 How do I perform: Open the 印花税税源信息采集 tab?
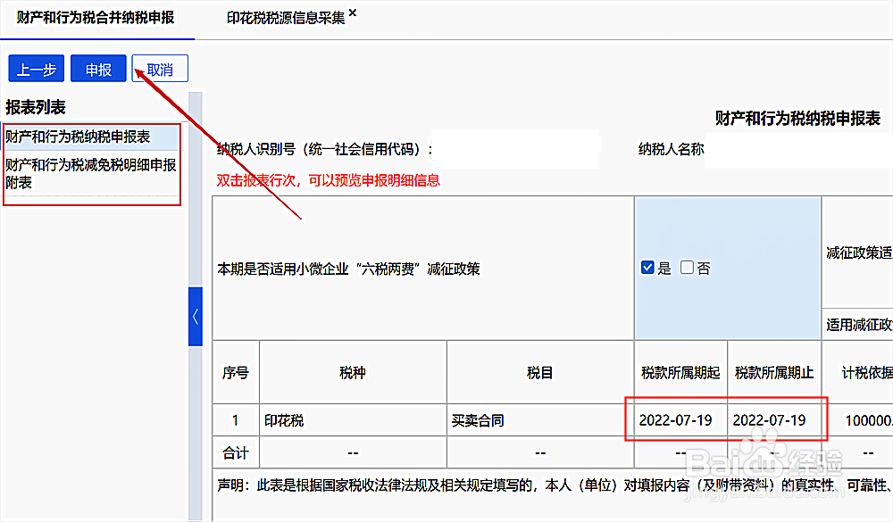(286, 18)
